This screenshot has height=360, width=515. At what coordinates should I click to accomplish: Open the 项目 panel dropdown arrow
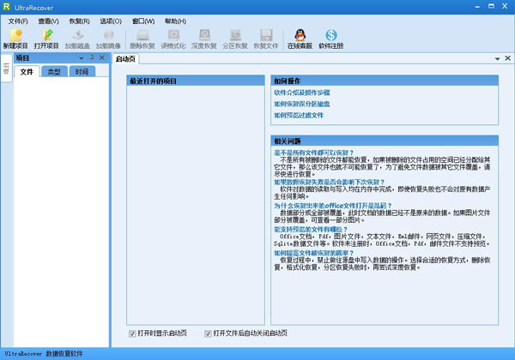pyautogui.click(x=81, y=57)
